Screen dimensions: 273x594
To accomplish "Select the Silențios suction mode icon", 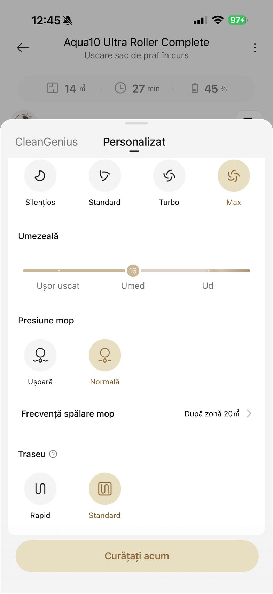I will [40, 176].
